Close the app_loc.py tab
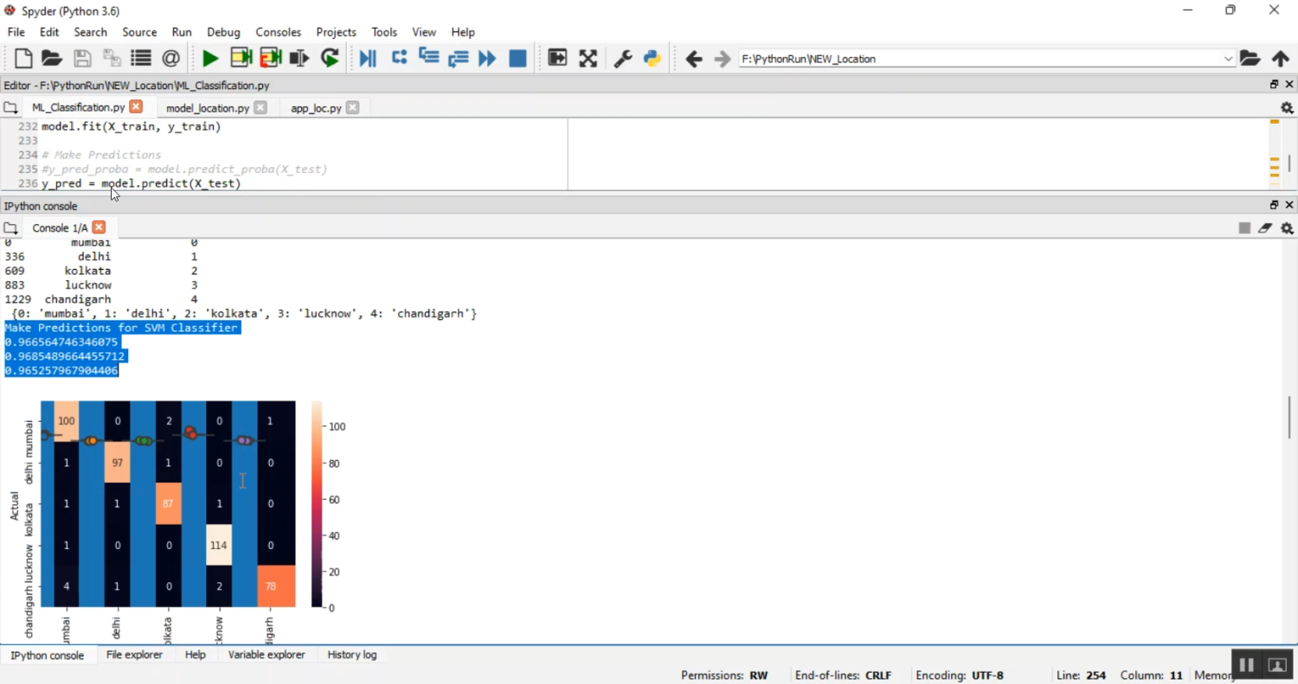 [352, 108]
